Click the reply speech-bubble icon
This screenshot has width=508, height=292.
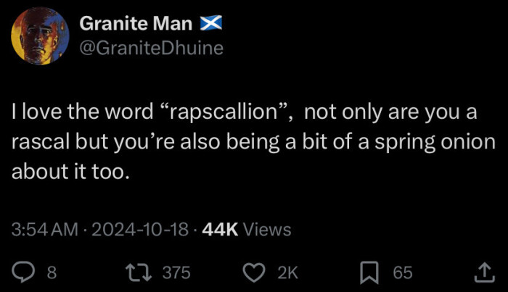point(24,272)
